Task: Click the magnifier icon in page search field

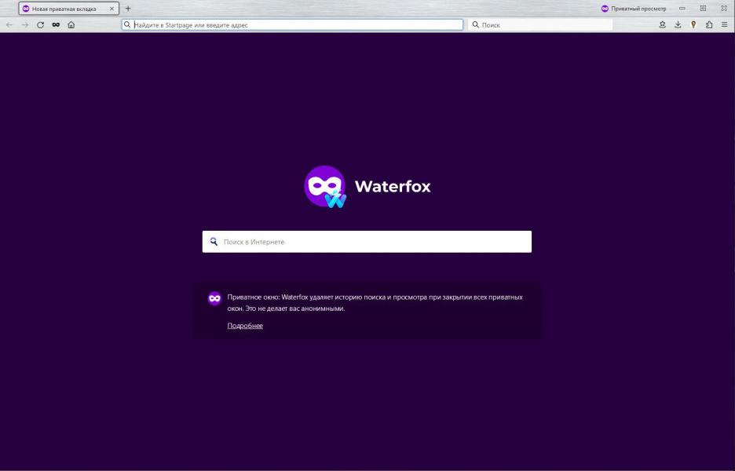Action: click(x=214, y=242)
